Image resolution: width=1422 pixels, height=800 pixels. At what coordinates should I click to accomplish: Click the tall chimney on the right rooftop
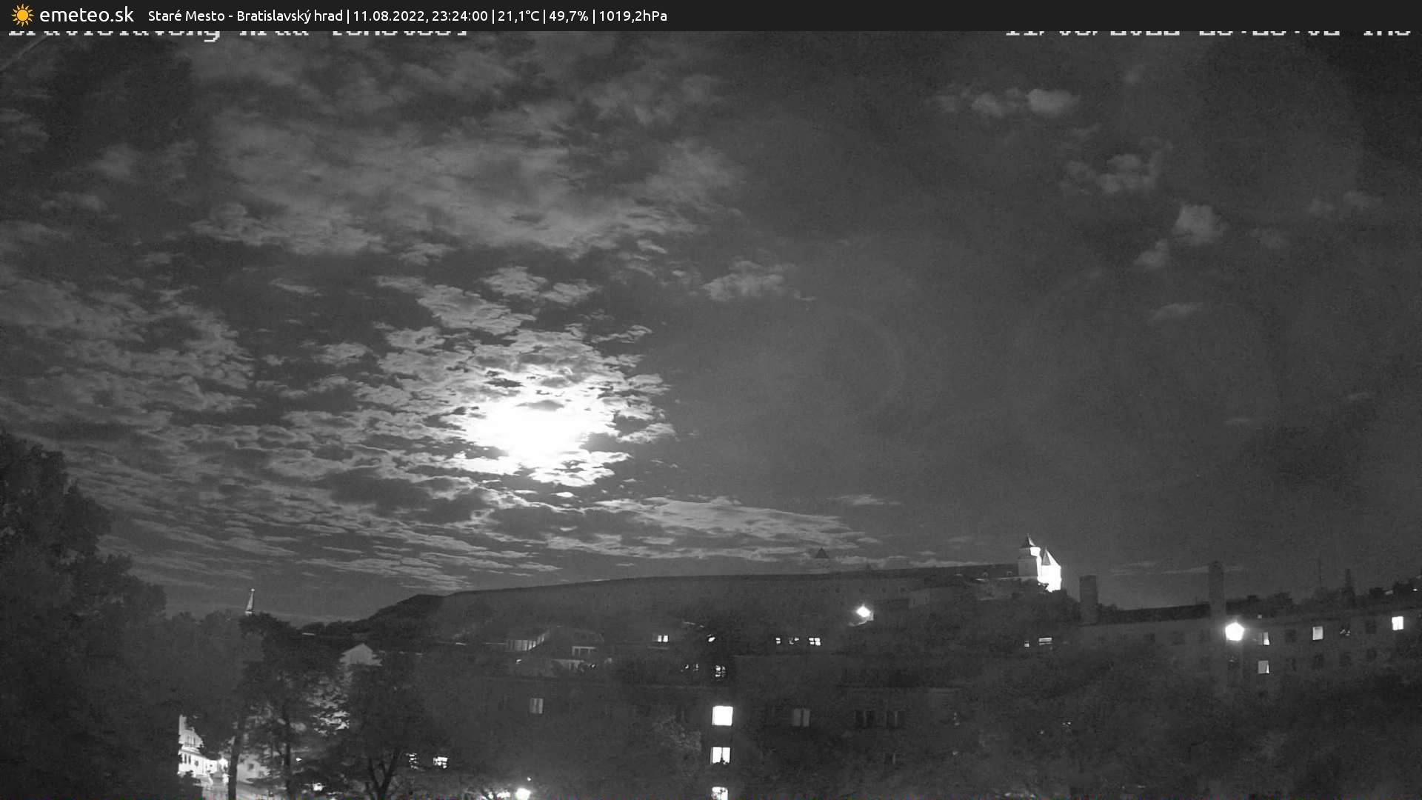click(1215, 587)
